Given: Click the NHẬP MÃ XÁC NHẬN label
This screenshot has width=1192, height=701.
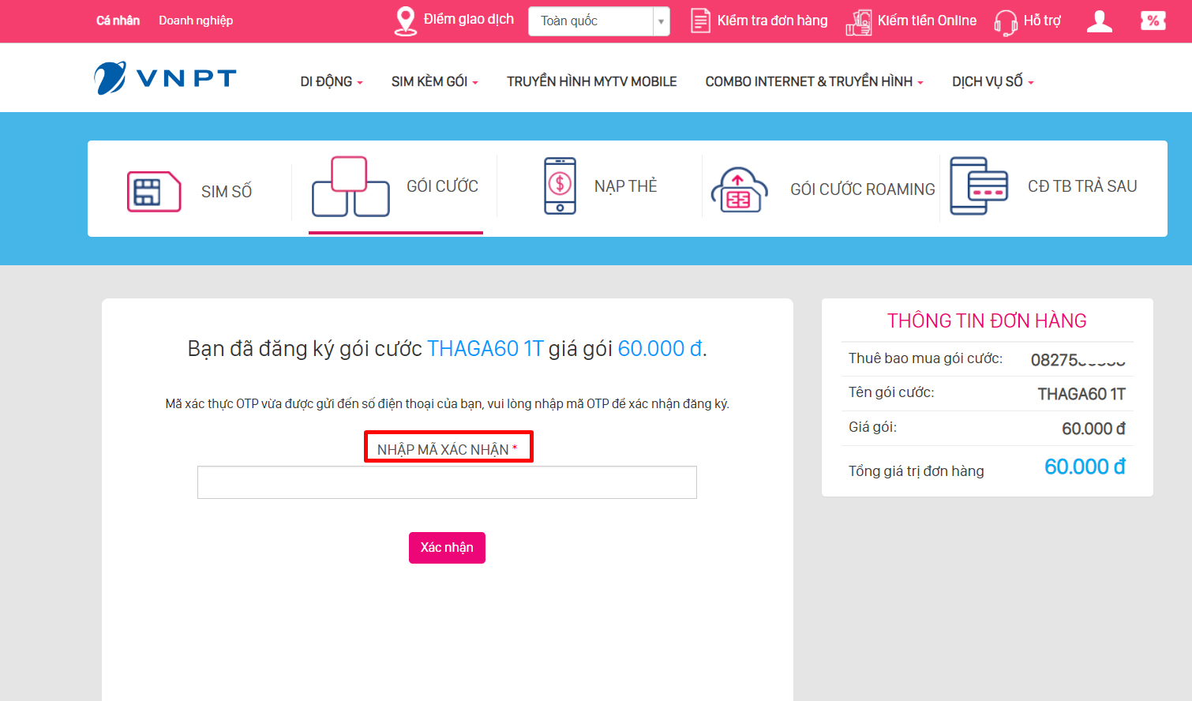Looking at the screenshot, I should 448,449.
